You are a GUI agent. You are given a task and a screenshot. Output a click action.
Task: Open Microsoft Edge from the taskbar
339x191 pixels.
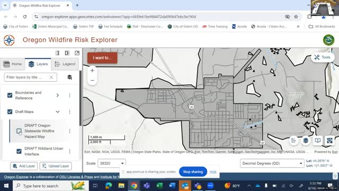pyautogui.click(x=109, y=186)
